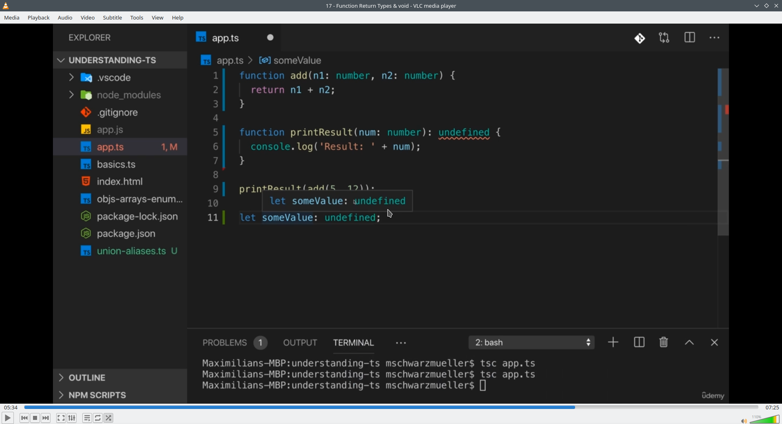Click the kill terminal trash icon
Viewport: 782px width, 424px height.
[664, 342]
